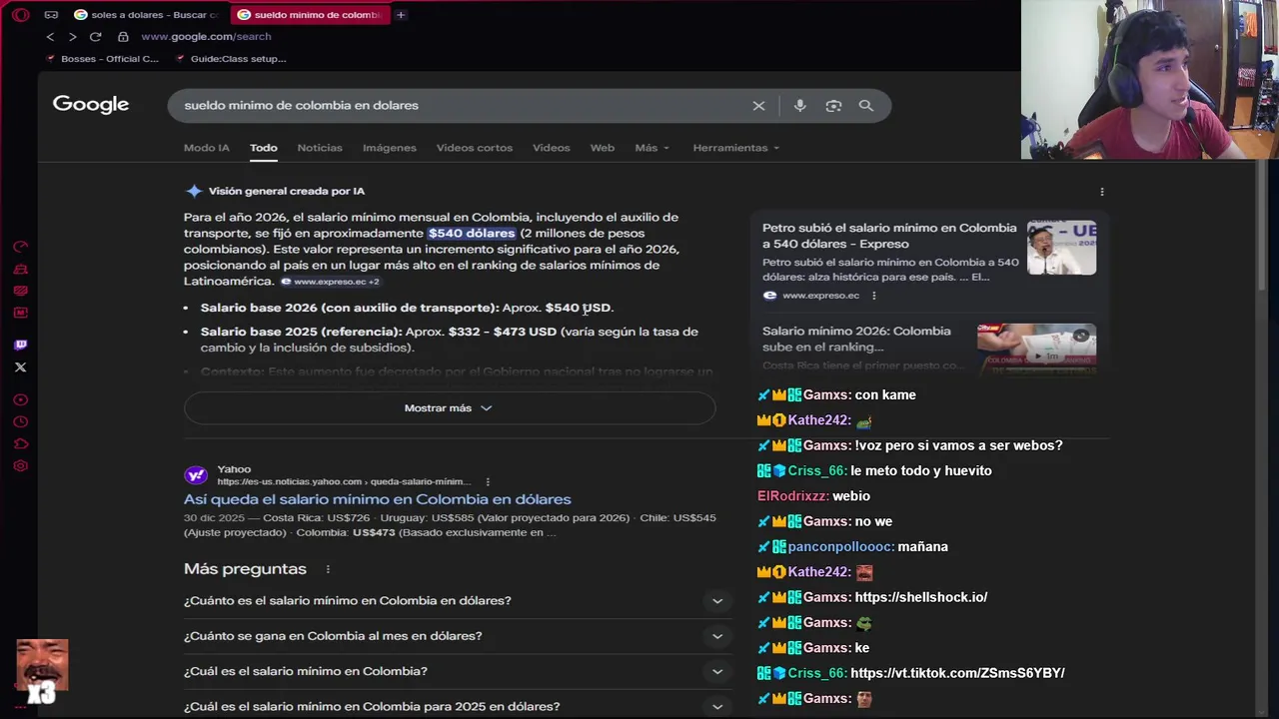Open Settings hexagon icon in sidebar
The width and height of the screenshot is (1279, 719).
coord(20,466)
